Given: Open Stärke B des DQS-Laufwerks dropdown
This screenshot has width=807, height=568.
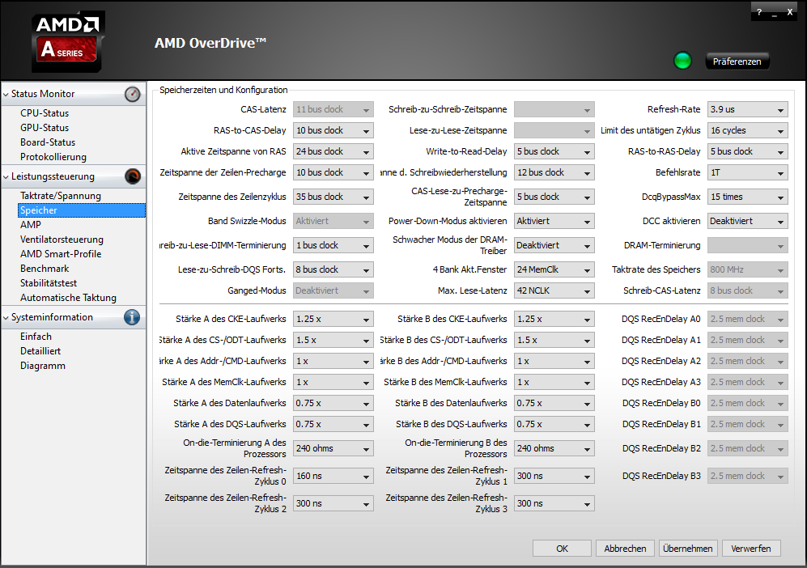Looking at the screenshot, I should (554, 425).
